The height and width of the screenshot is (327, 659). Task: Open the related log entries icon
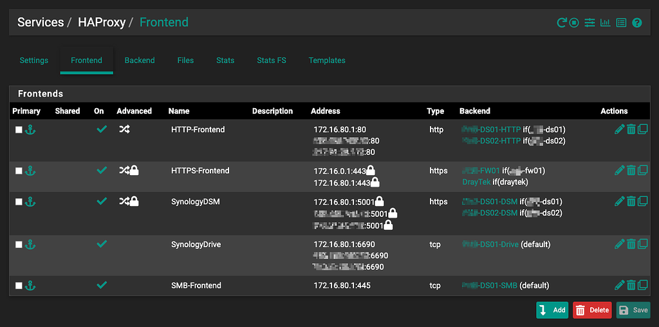pyautogui.click(x=621, y=23)
